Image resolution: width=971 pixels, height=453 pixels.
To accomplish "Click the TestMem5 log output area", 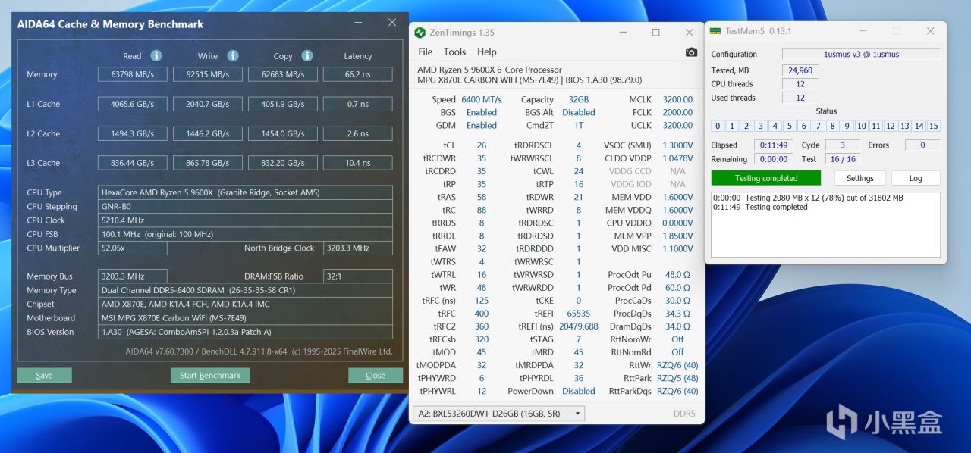I will [x=825, y=224].
